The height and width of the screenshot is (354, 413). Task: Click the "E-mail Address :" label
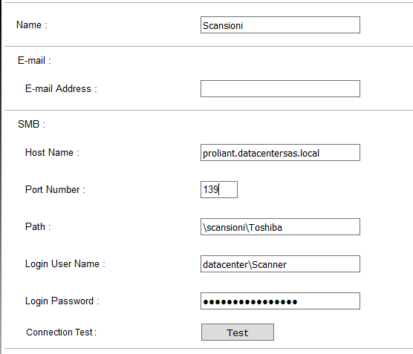click(x=61, y=89)
